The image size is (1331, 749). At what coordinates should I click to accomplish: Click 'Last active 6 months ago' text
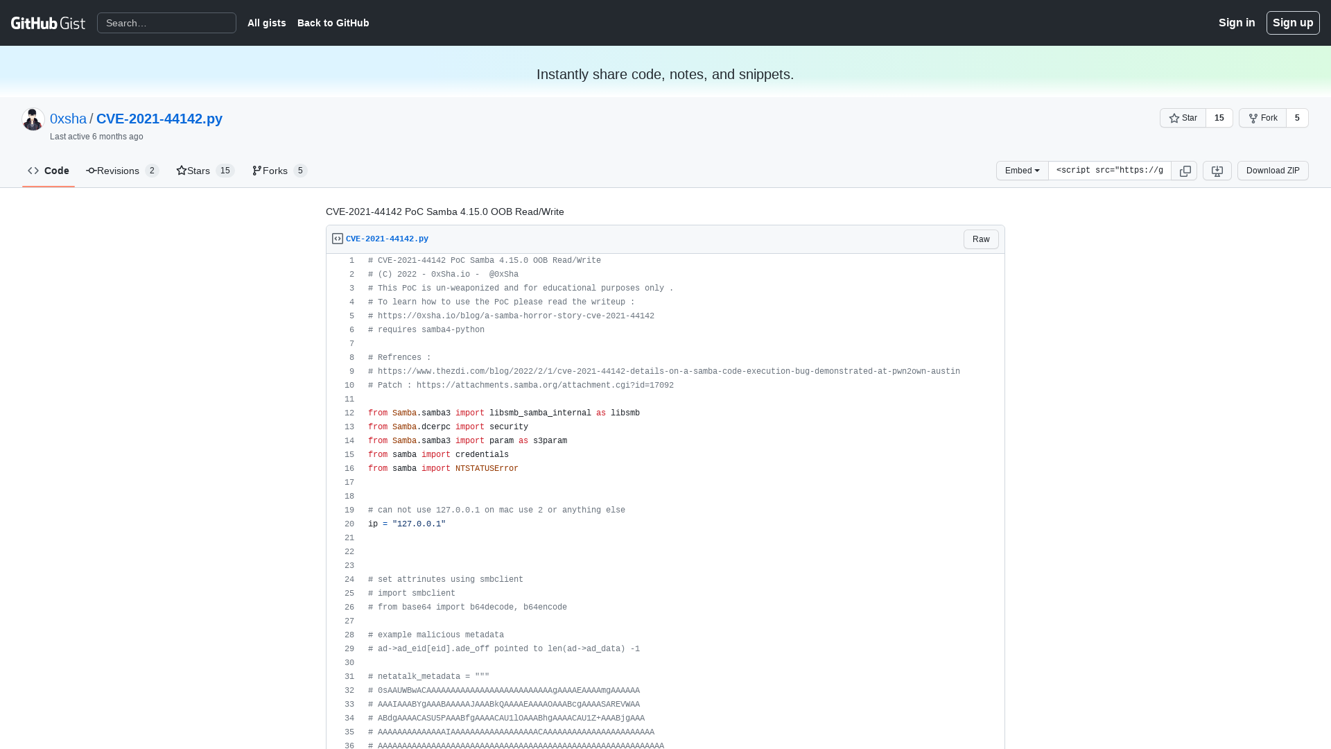coord(96,137)
